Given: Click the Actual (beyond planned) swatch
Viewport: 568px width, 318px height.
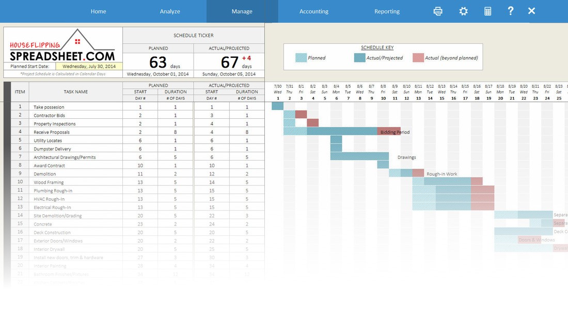Looking at the screenshot, I should (x=418, y=58).
